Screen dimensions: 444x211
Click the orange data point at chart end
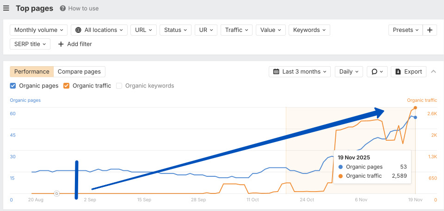pyautogui.click(x=415, y=108)
